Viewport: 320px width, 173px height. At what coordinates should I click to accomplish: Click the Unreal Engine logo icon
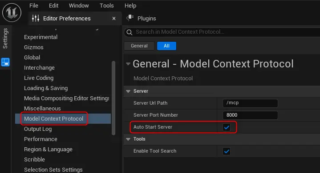coord(12,12)
